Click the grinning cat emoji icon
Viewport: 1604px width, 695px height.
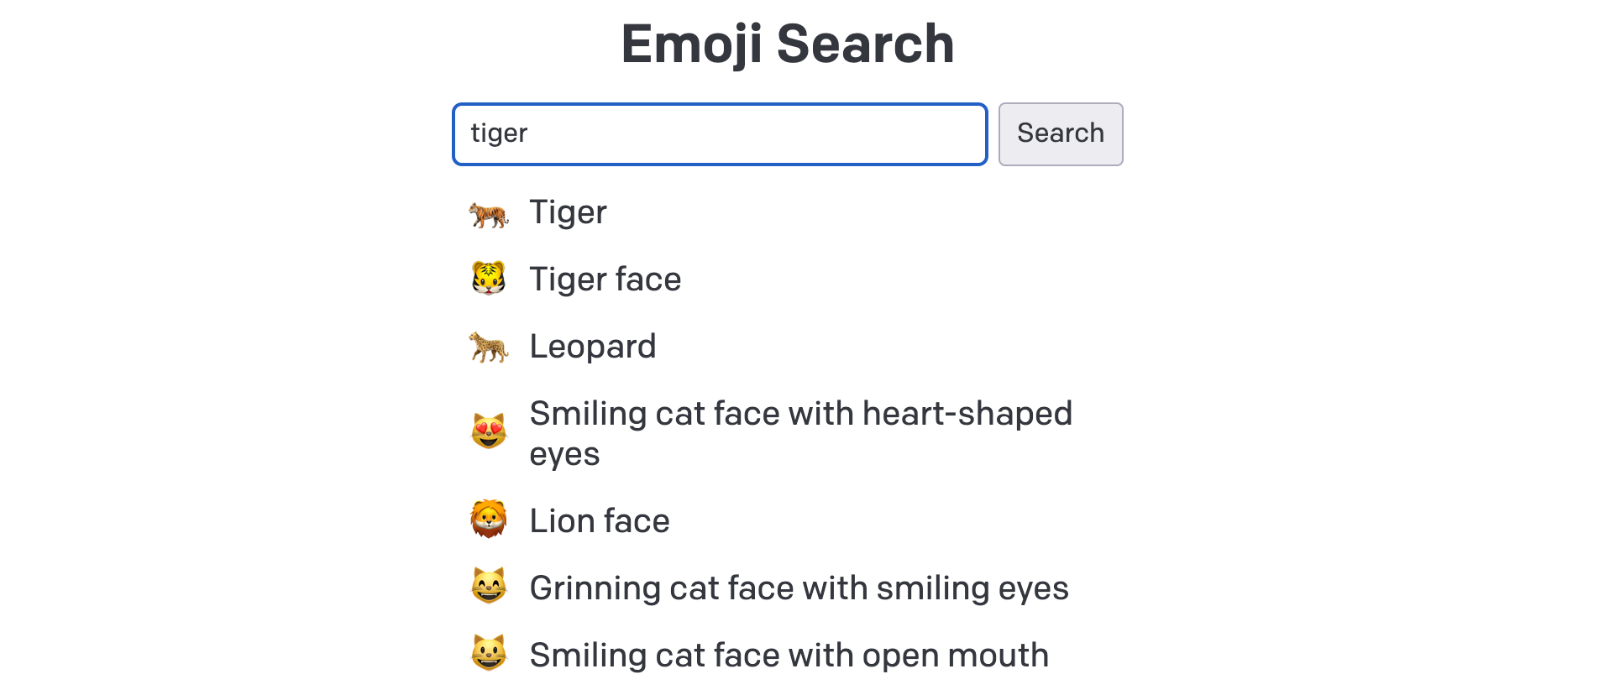(489, 587)
